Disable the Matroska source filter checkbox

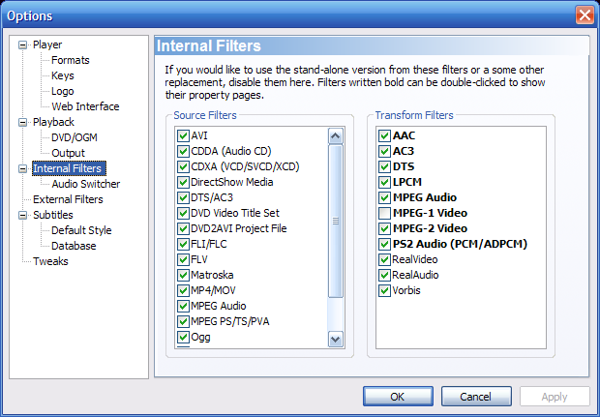(183, 275)
